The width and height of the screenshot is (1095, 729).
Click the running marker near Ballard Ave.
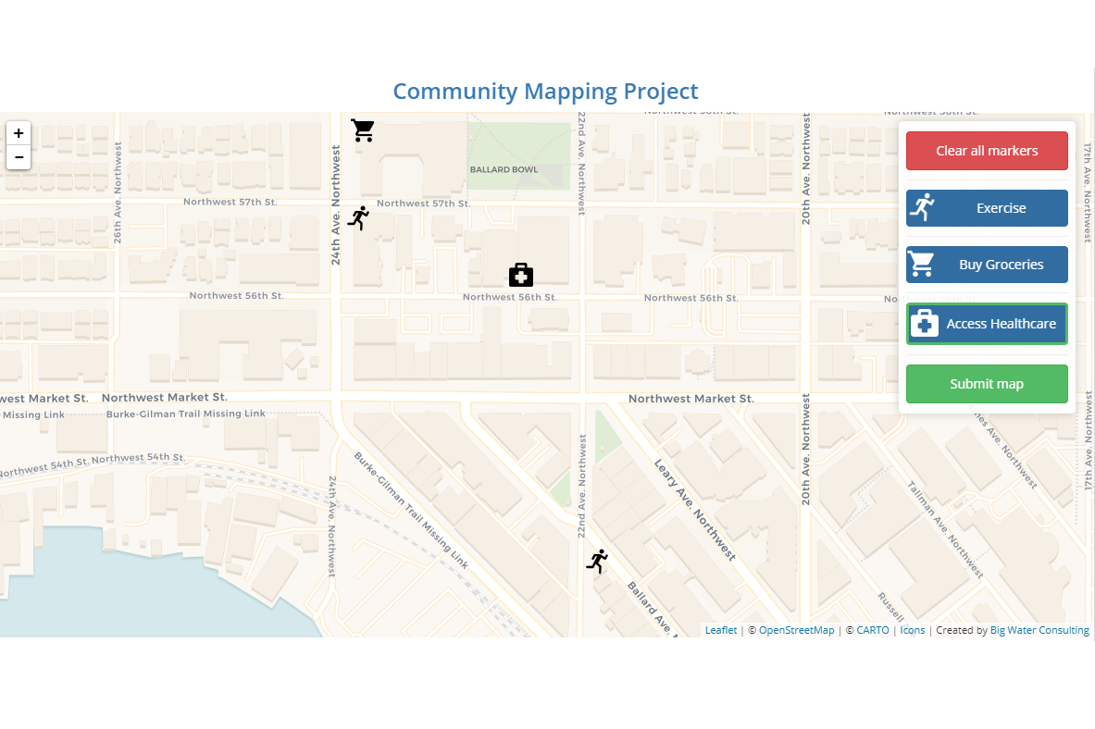tap(597, 562)
